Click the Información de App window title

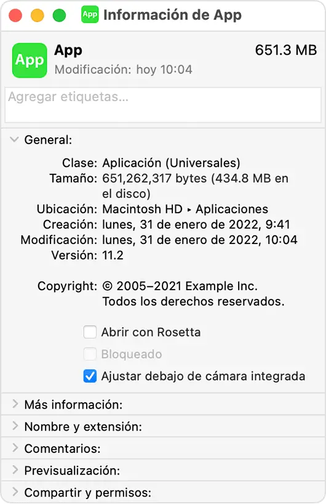point(172,15)
